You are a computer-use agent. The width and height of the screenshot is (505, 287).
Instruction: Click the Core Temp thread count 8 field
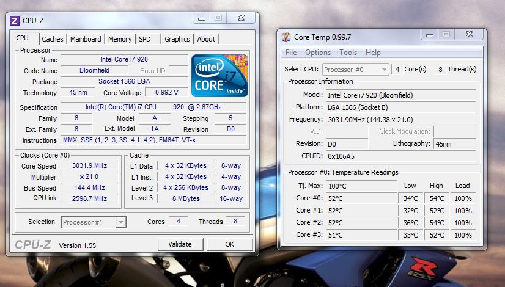point(440,69)
